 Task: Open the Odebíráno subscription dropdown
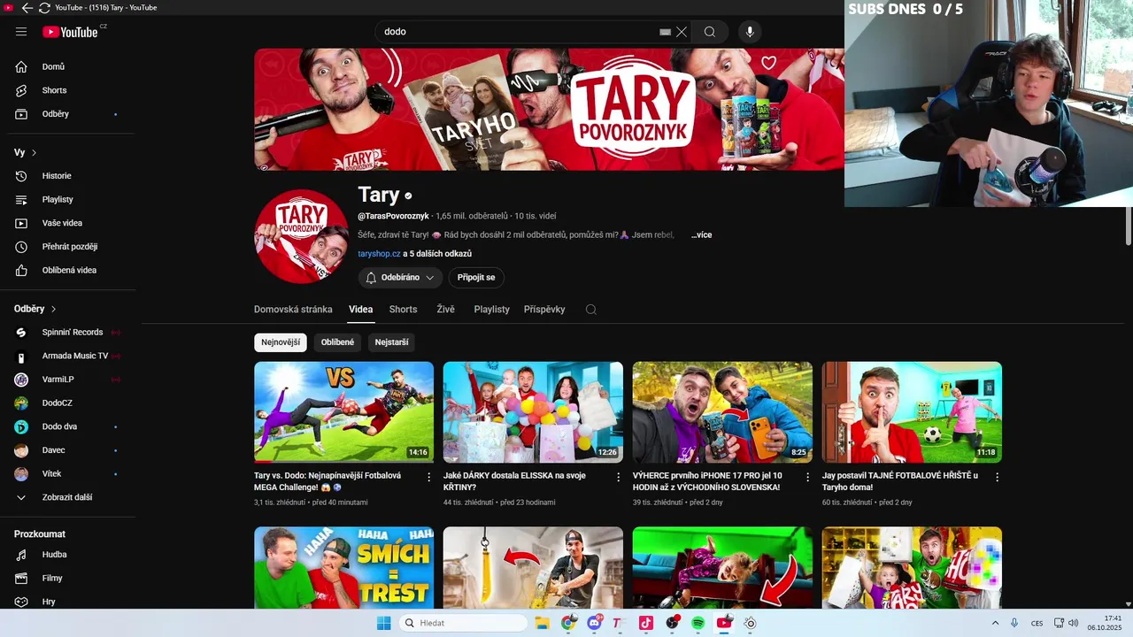pyautogui.click(x=400, y=278)
